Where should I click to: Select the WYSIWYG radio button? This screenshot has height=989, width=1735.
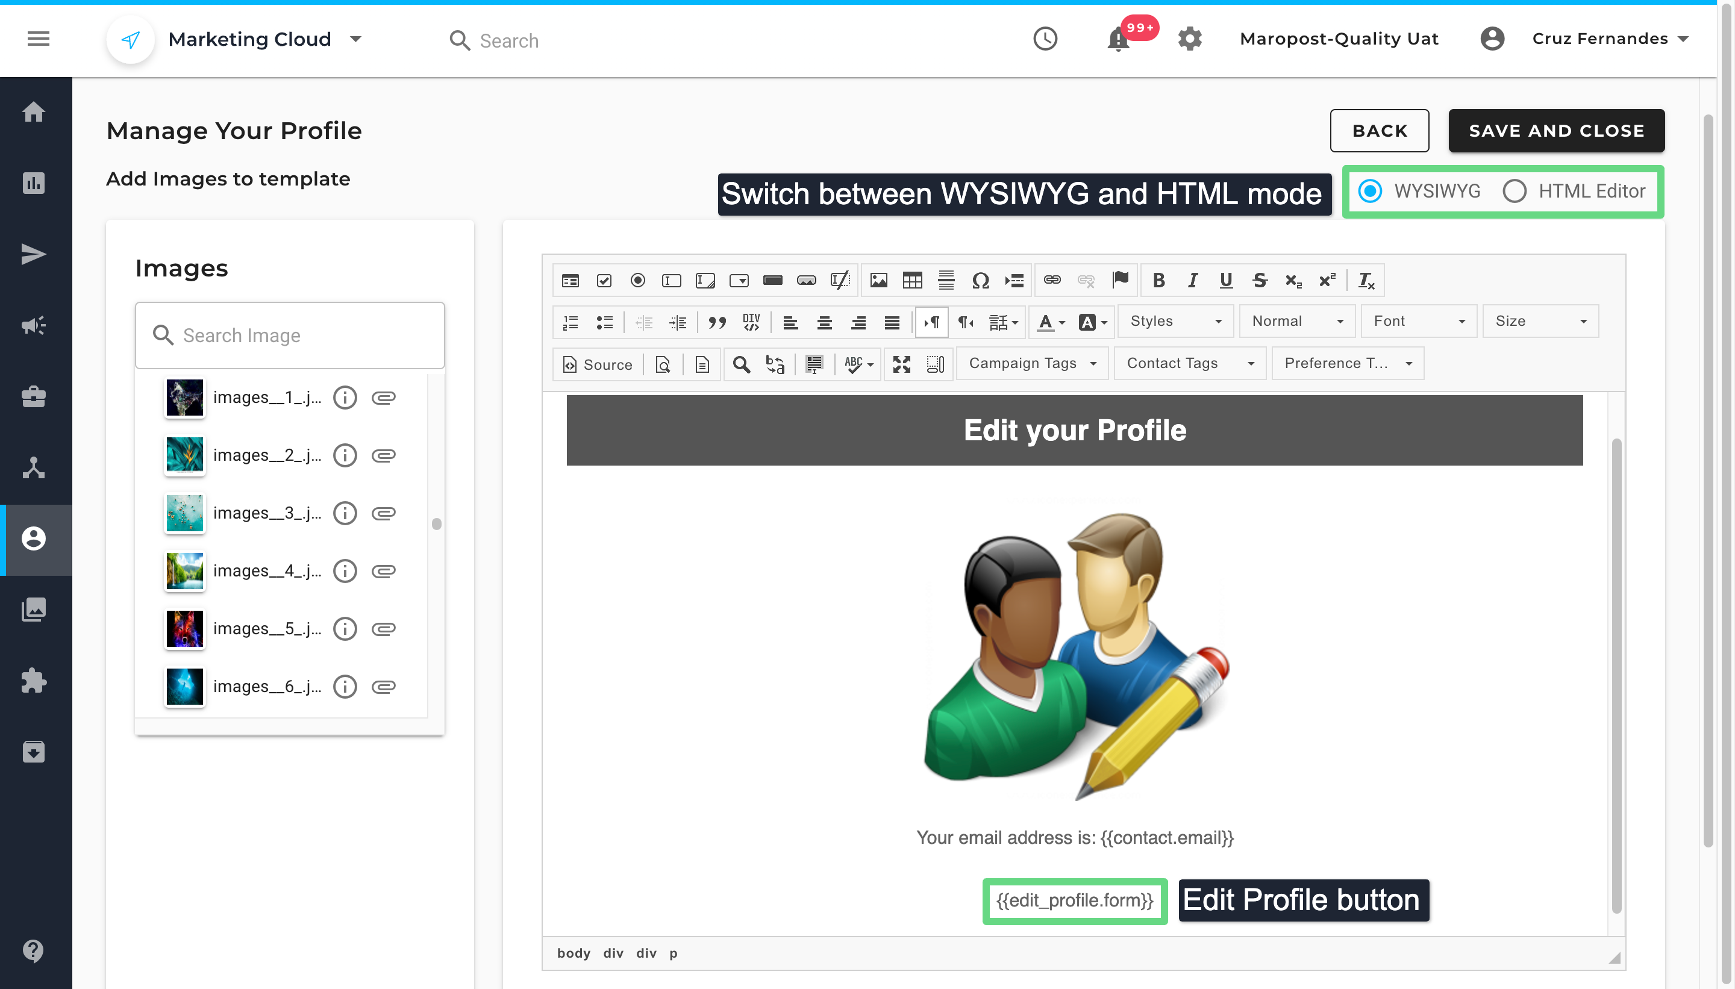tap(1369, 191)
